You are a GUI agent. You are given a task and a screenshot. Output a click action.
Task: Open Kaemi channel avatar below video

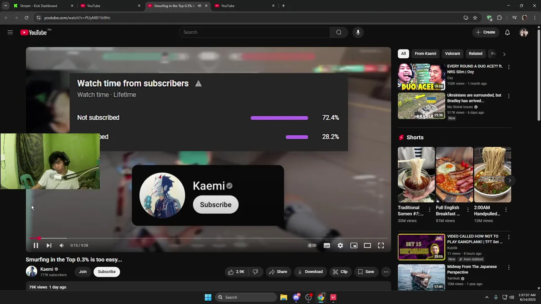click(32, 271)
